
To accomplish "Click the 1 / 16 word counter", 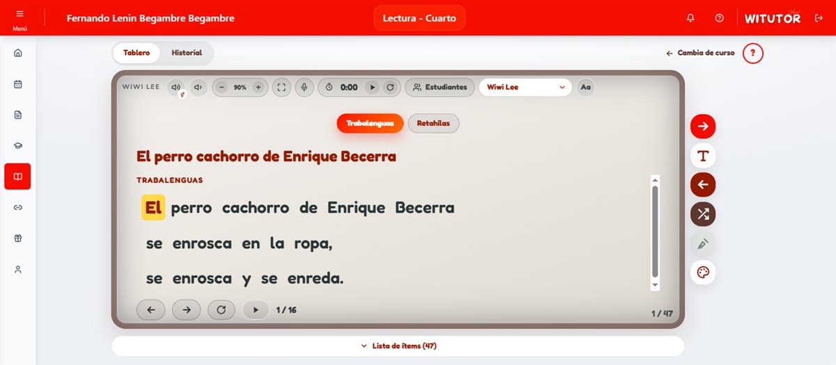I will tap(286, 310).
